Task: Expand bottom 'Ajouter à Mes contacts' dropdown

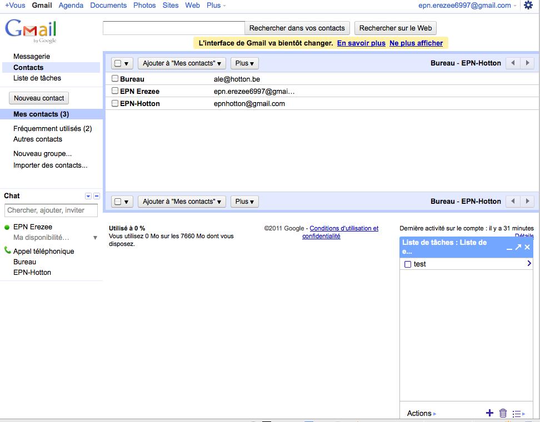Action: click(x=182, y=202)
